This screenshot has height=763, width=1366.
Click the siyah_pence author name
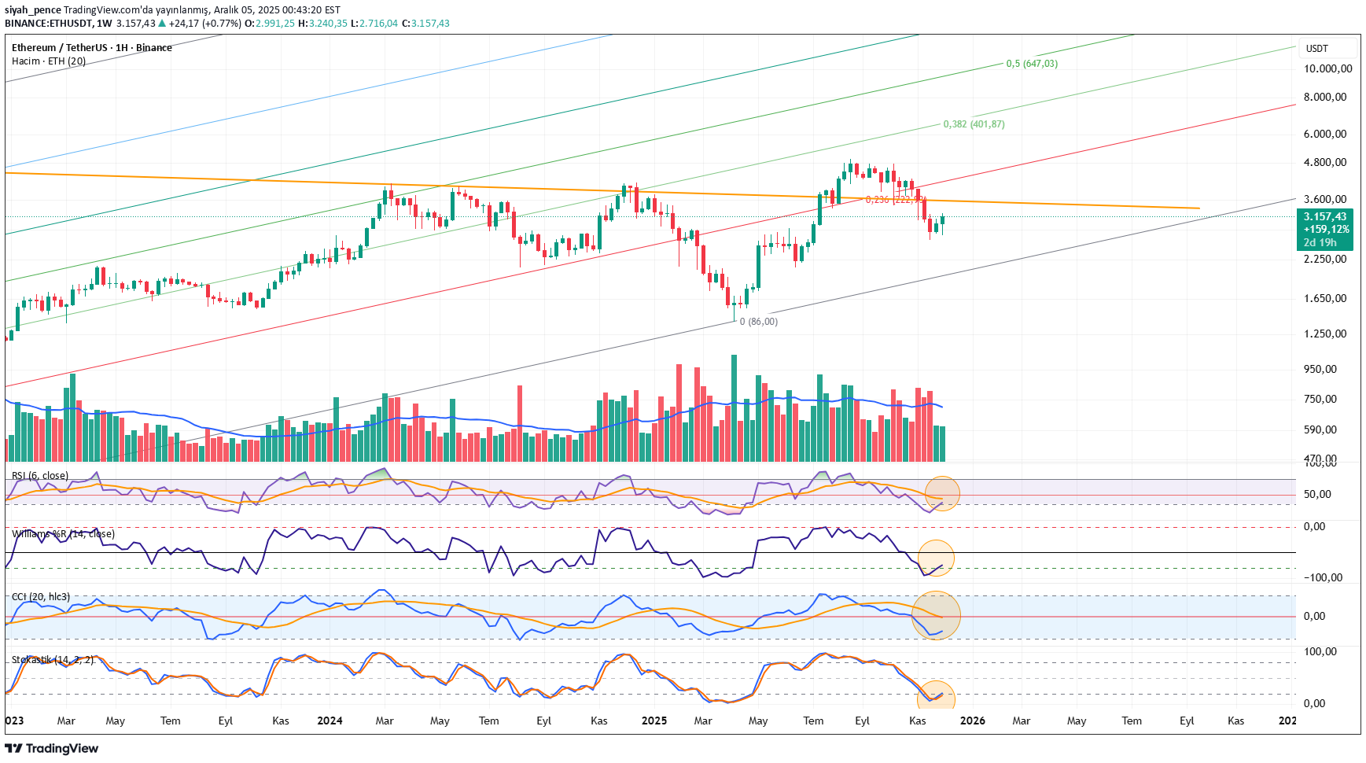coord(33,10)
